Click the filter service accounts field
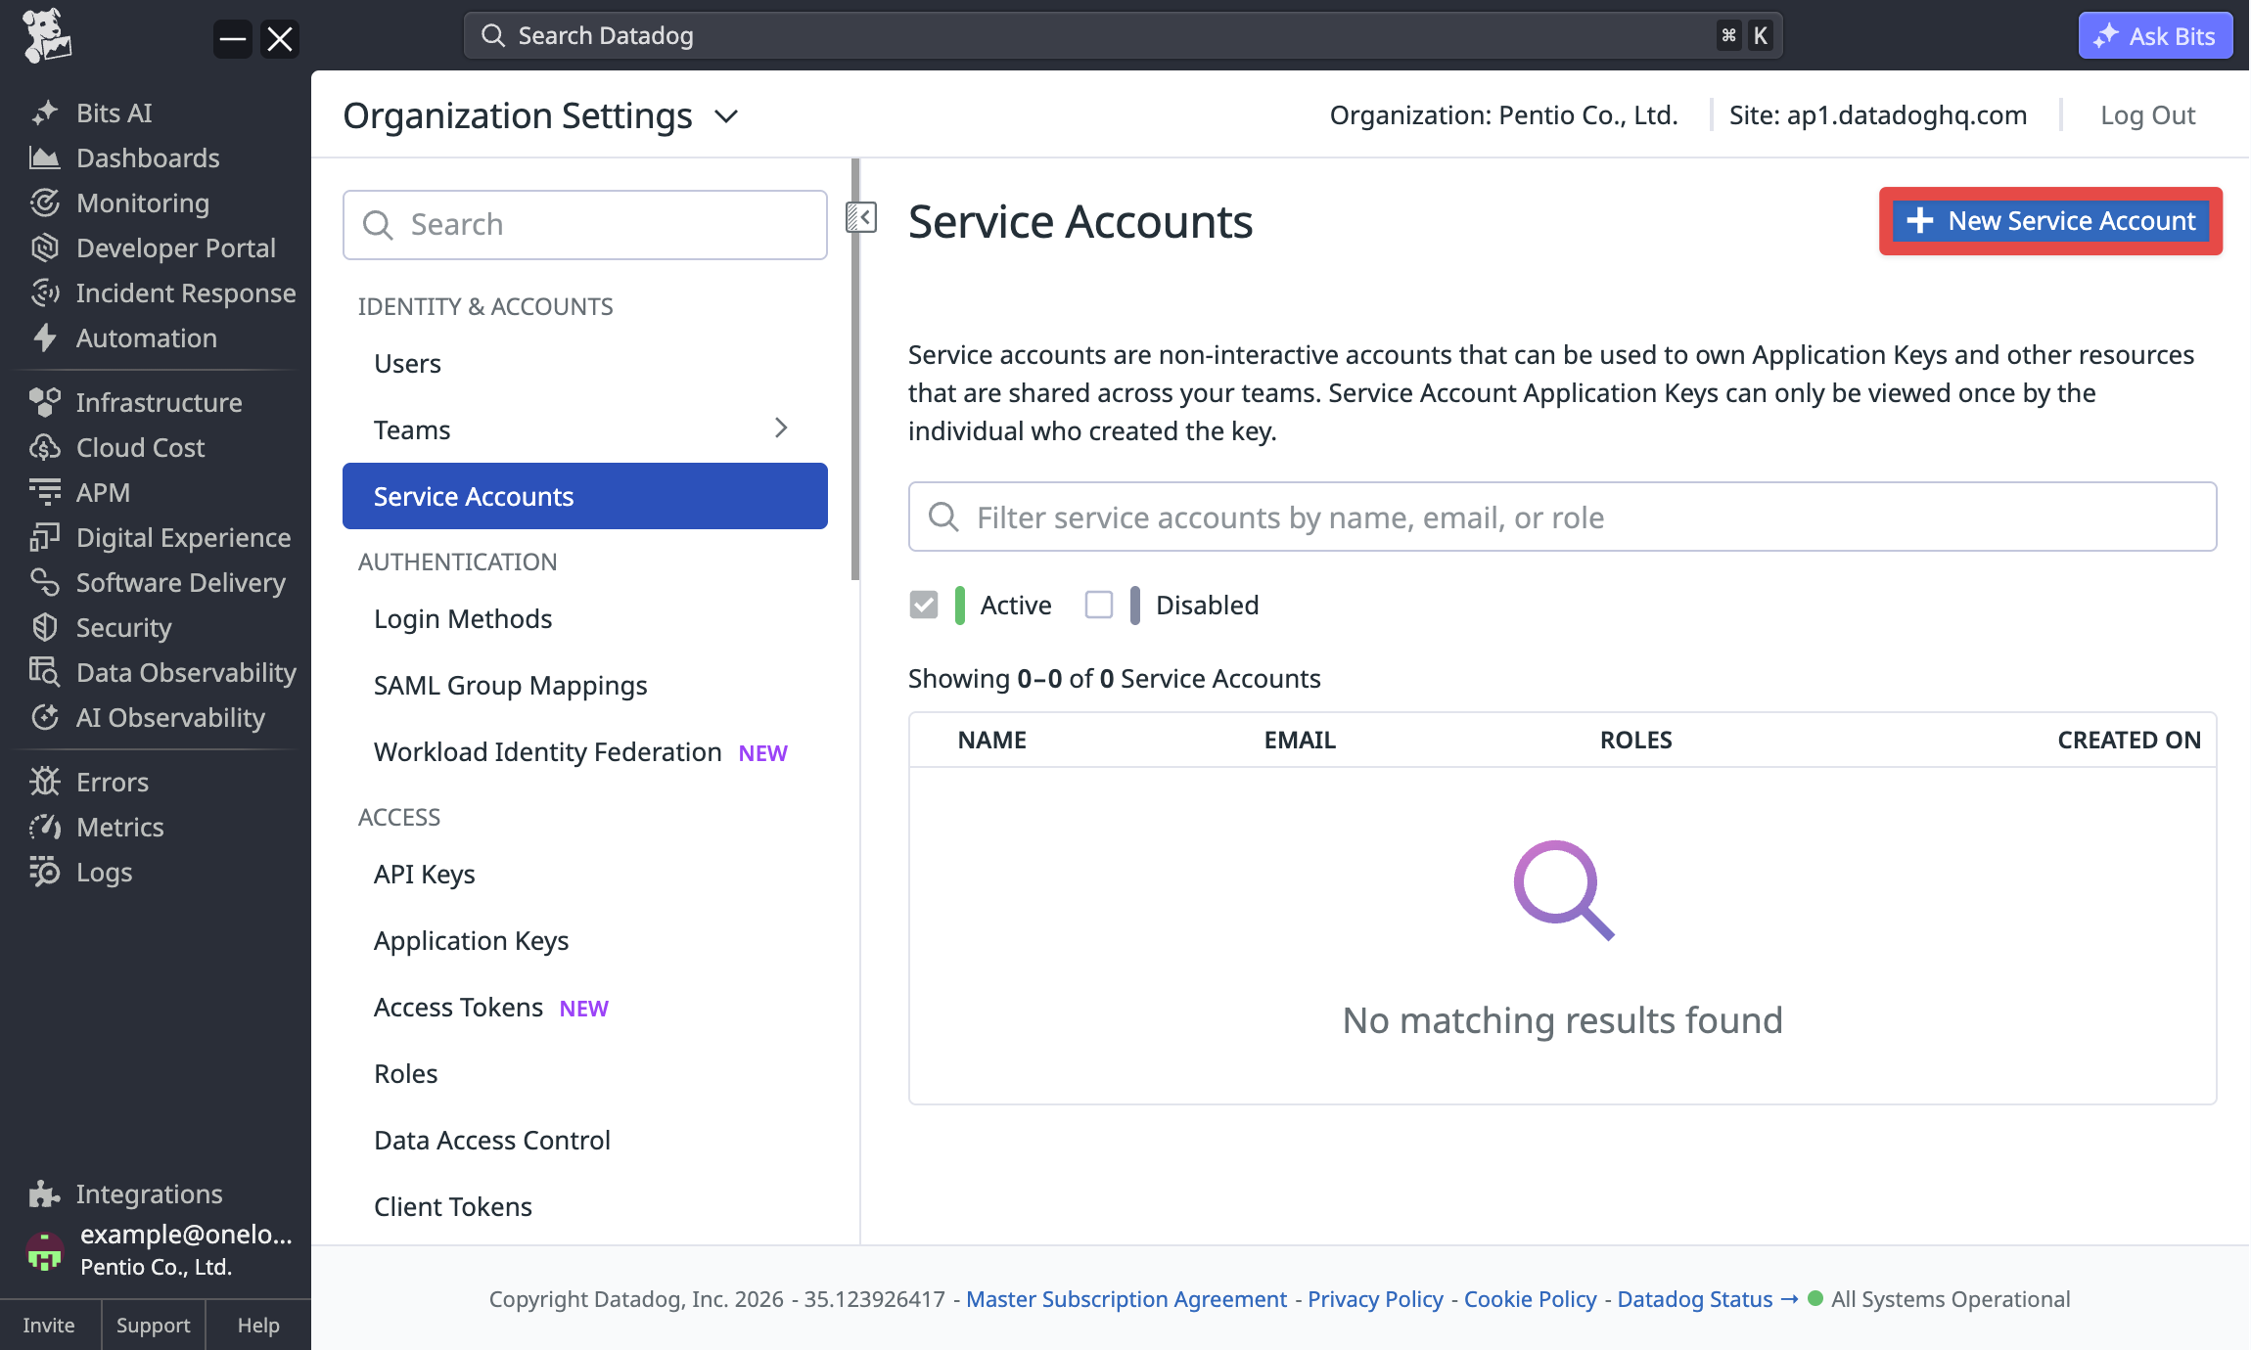The image size is (2251, 1350). [1562, 517]
